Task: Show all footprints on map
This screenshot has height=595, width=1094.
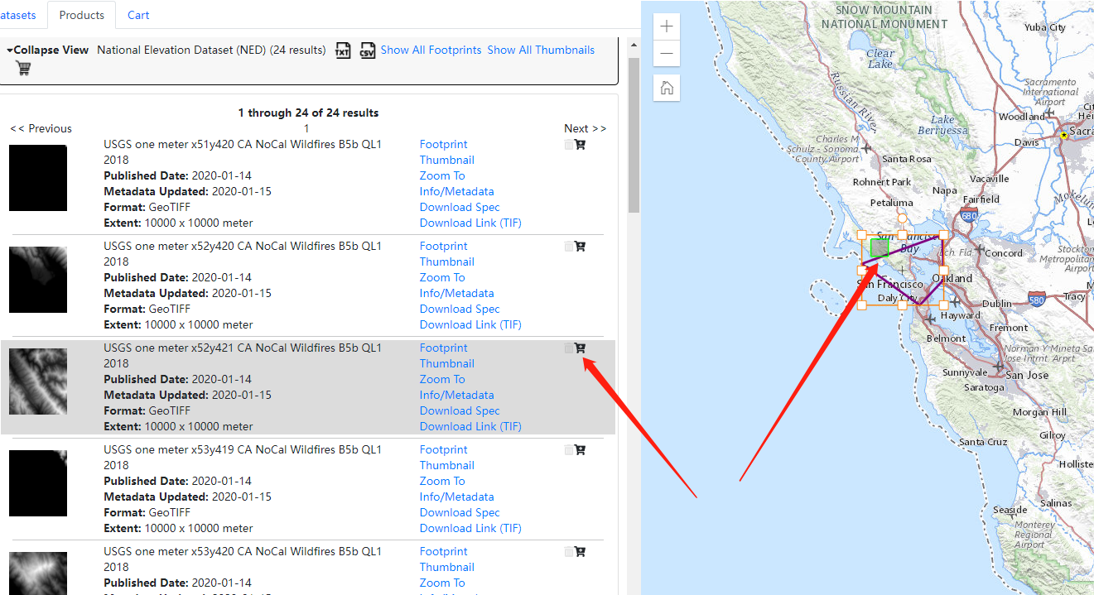Action: tap(431, 50)
